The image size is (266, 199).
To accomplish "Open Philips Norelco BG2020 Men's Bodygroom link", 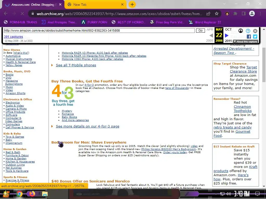I will tap(168, 149).
